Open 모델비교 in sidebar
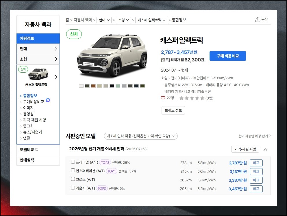The image size is (287, 216). click(27, 150)
